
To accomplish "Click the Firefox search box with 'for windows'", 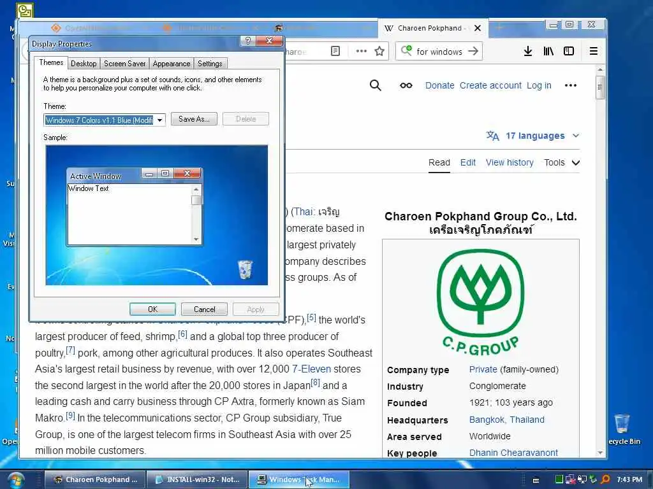I will click(439, 52).
